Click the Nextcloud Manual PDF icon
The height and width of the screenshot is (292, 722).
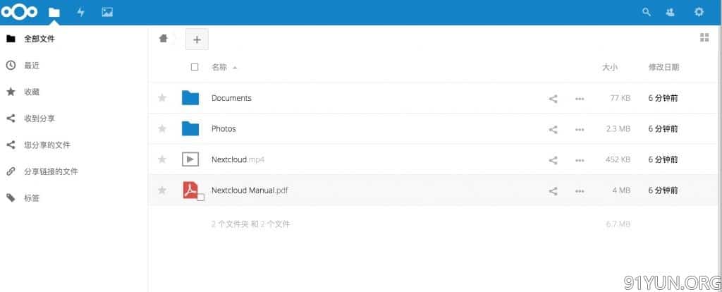(190, 190)
